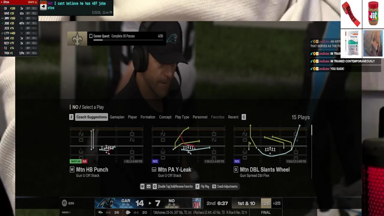Click the jet staff avatar icon
The height and width of the screenshot is (216, 384).
43,6
